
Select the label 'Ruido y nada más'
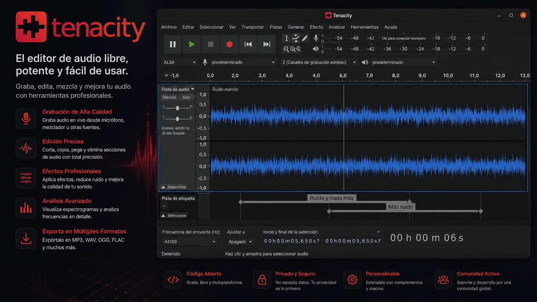pos(332,198)
